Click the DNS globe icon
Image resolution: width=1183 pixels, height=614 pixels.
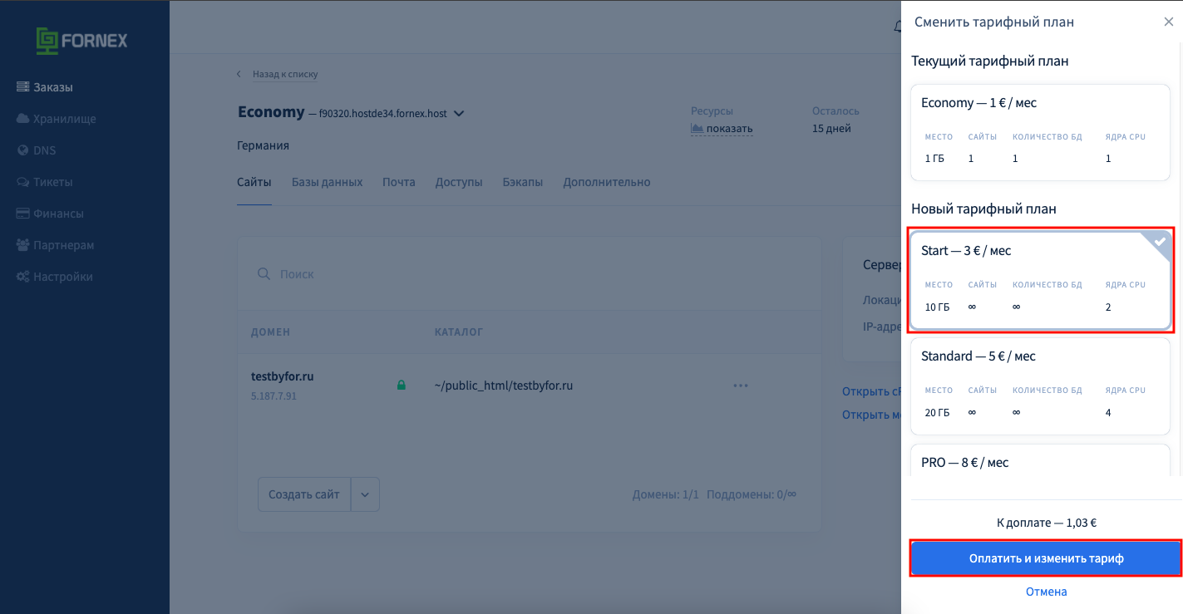point(22,150)
